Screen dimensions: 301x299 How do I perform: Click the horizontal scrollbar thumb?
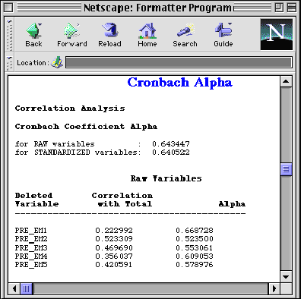click(26, 288)
